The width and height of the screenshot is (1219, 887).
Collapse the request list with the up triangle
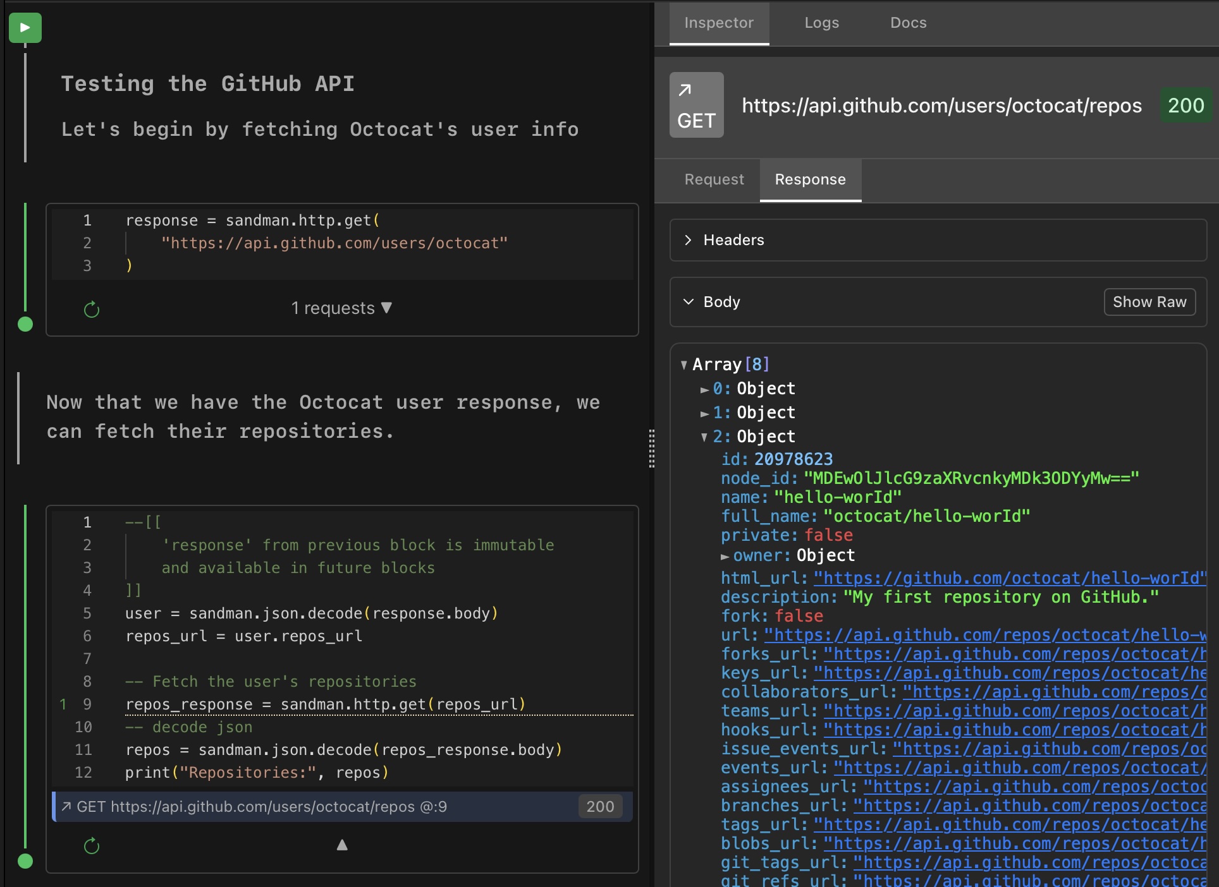(342, 845)
